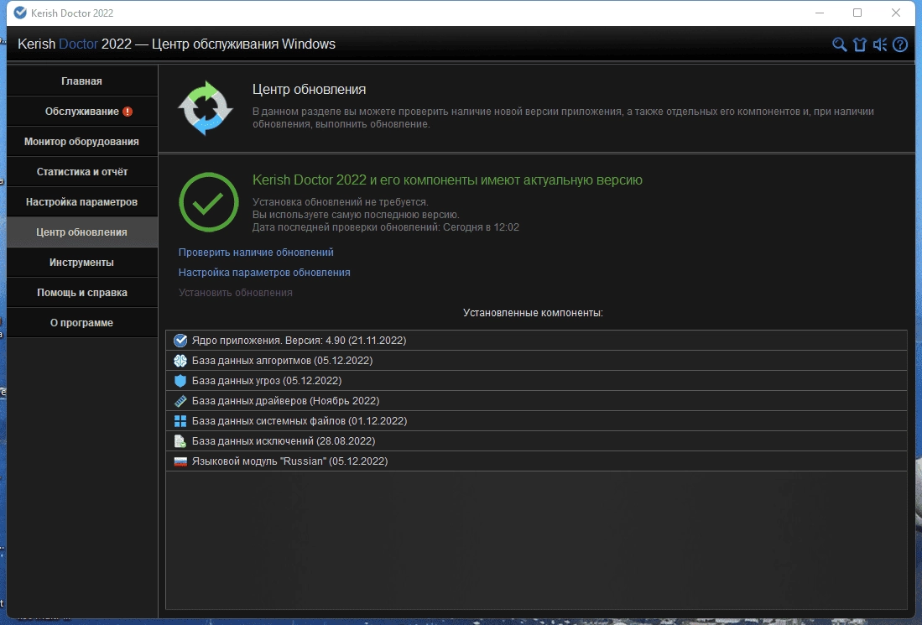The width and height of the screenshot is (922, 625).
Task: Select the Языковой модуль Russian row
Action: point(536,461)
